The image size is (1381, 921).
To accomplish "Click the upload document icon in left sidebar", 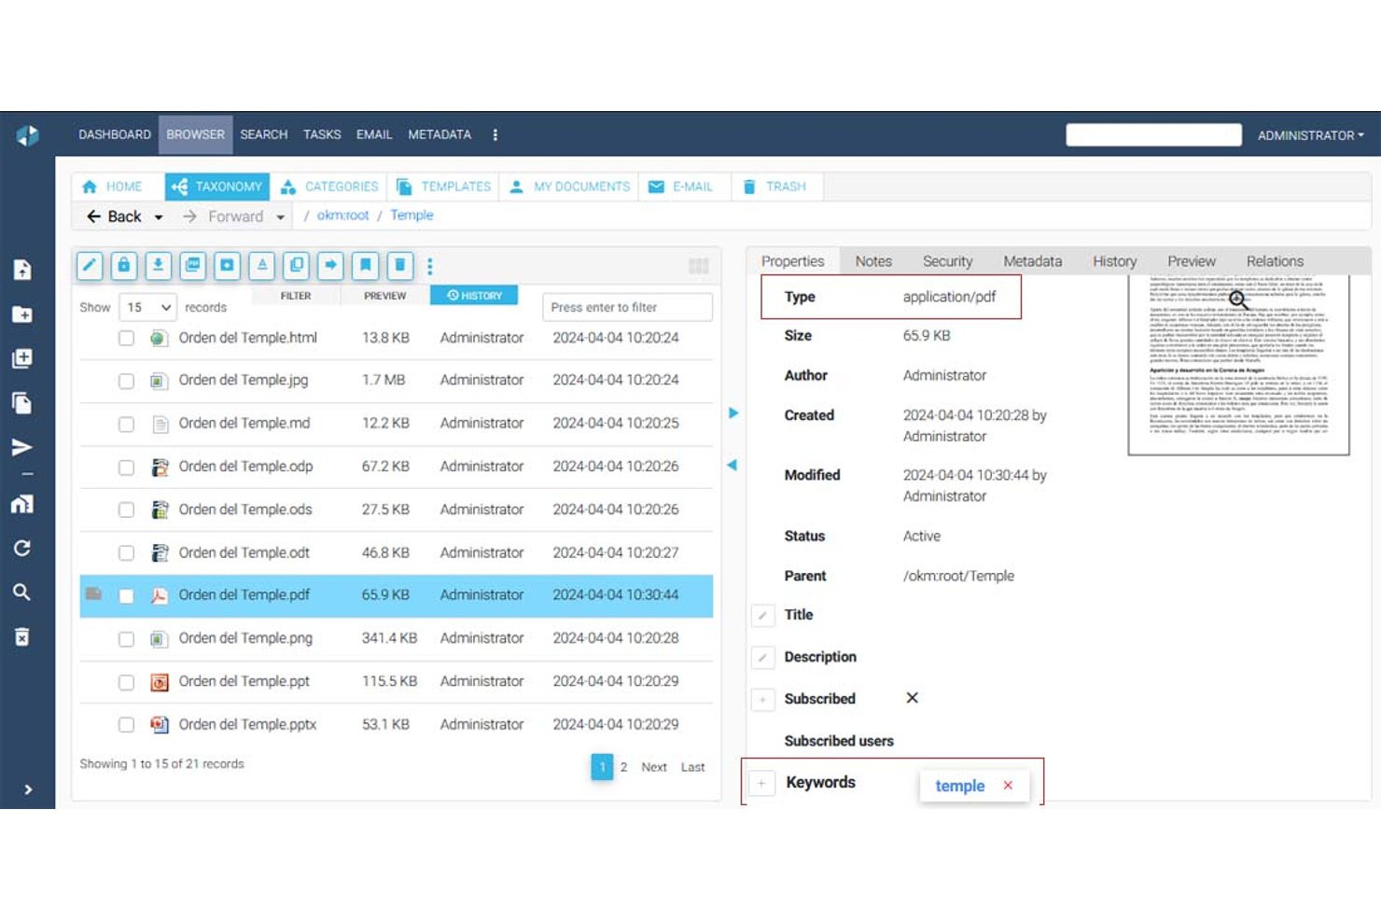I will [22, 270].
